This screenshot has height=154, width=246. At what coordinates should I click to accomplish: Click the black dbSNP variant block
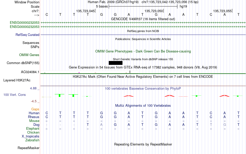pyautogui.click(x=115, y=63)
